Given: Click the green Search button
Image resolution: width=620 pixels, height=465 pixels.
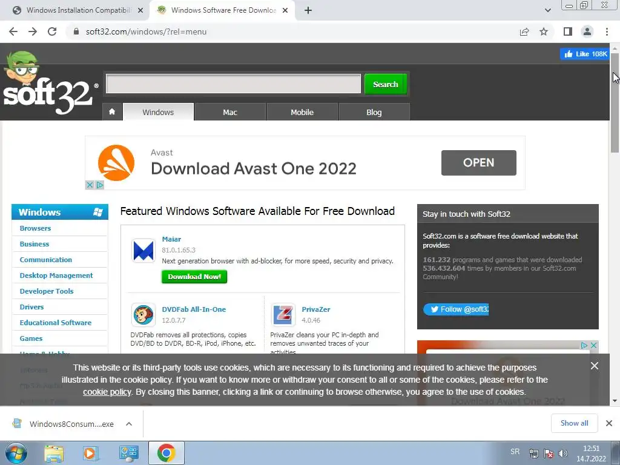Looking at the screenshot, I should pyautogui.click(x=386, y=84).
